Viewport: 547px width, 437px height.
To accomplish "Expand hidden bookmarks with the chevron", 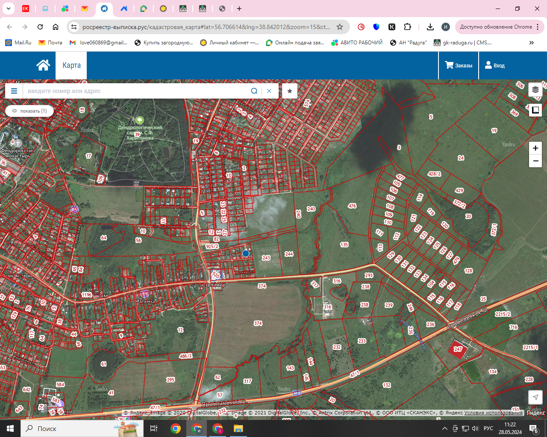I will click(531, 43).
